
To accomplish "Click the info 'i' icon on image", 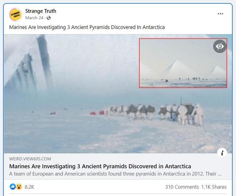I will (x=222, y=153).
